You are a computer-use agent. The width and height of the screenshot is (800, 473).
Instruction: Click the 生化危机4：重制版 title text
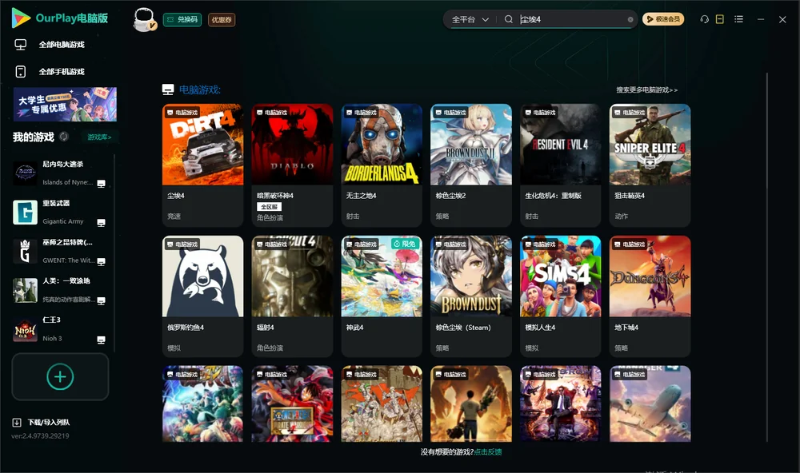pos(553,195)
